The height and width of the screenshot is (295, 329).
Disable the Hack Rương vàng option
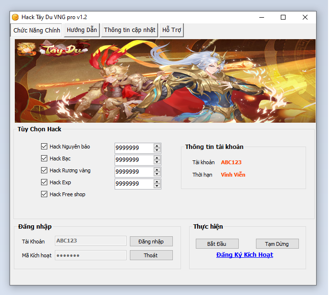coord(44,170)
